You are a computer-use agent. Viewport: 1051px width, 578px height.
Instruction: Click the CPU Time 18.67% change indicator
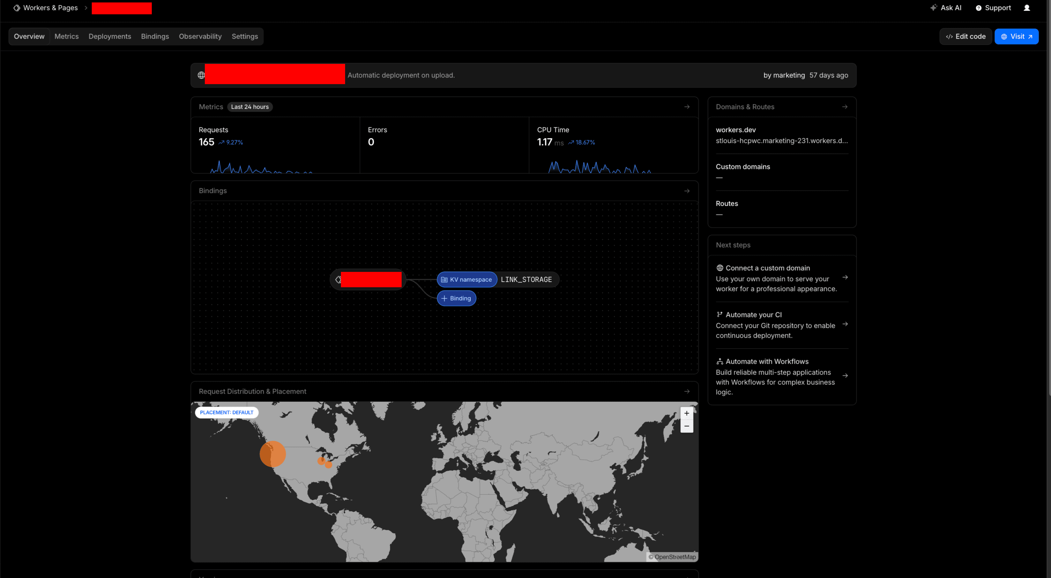coord(582,142)
